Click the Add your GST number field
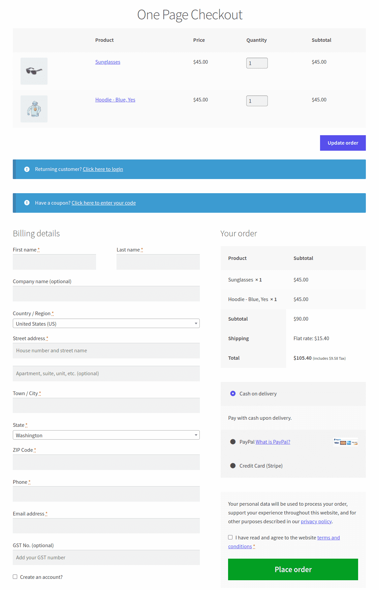Image resolution: width=379 pixels, height=590 pixels. (106, 558)
